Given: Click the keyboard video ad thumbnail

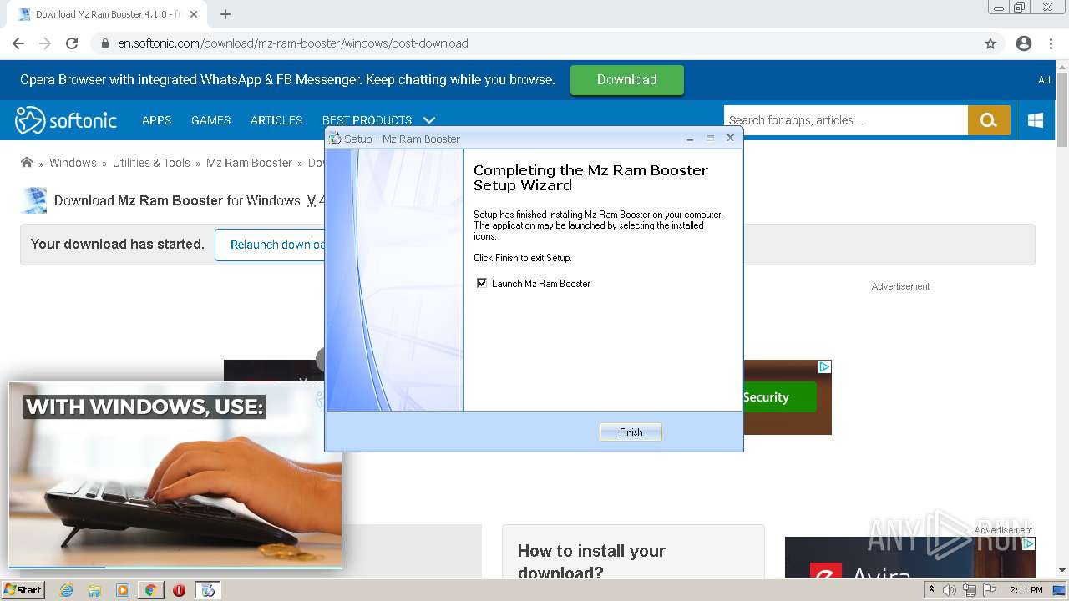Looking at the screenshot, I should [x=175, y=476].
